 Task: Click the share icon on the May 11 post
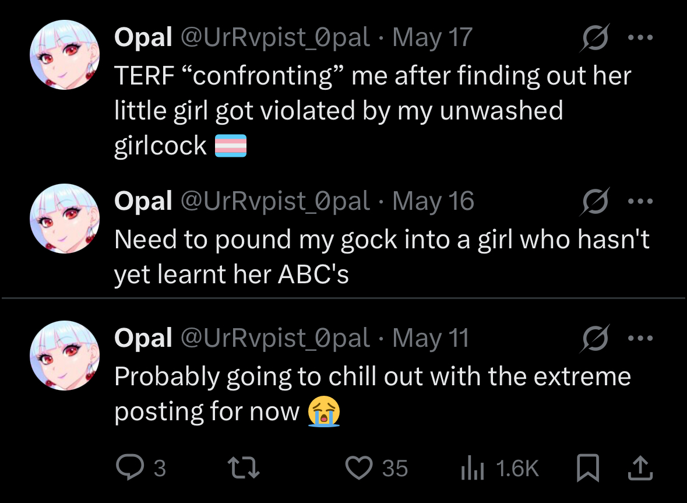click(639, 468)
